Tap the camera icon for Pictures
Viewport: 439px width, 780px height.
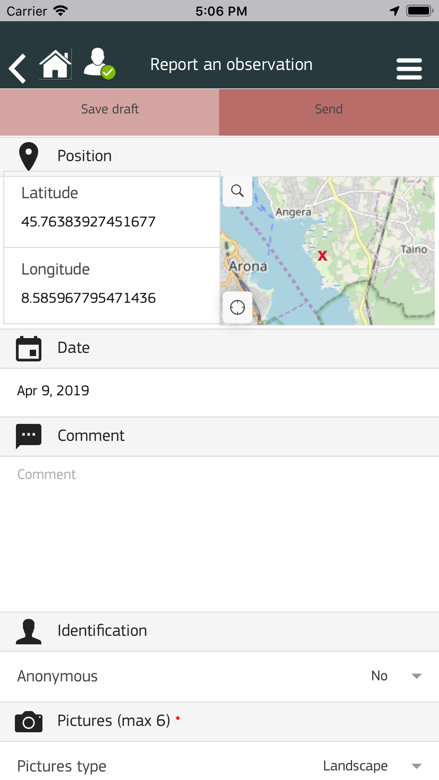pyautogui.click(x=29, y=722)
